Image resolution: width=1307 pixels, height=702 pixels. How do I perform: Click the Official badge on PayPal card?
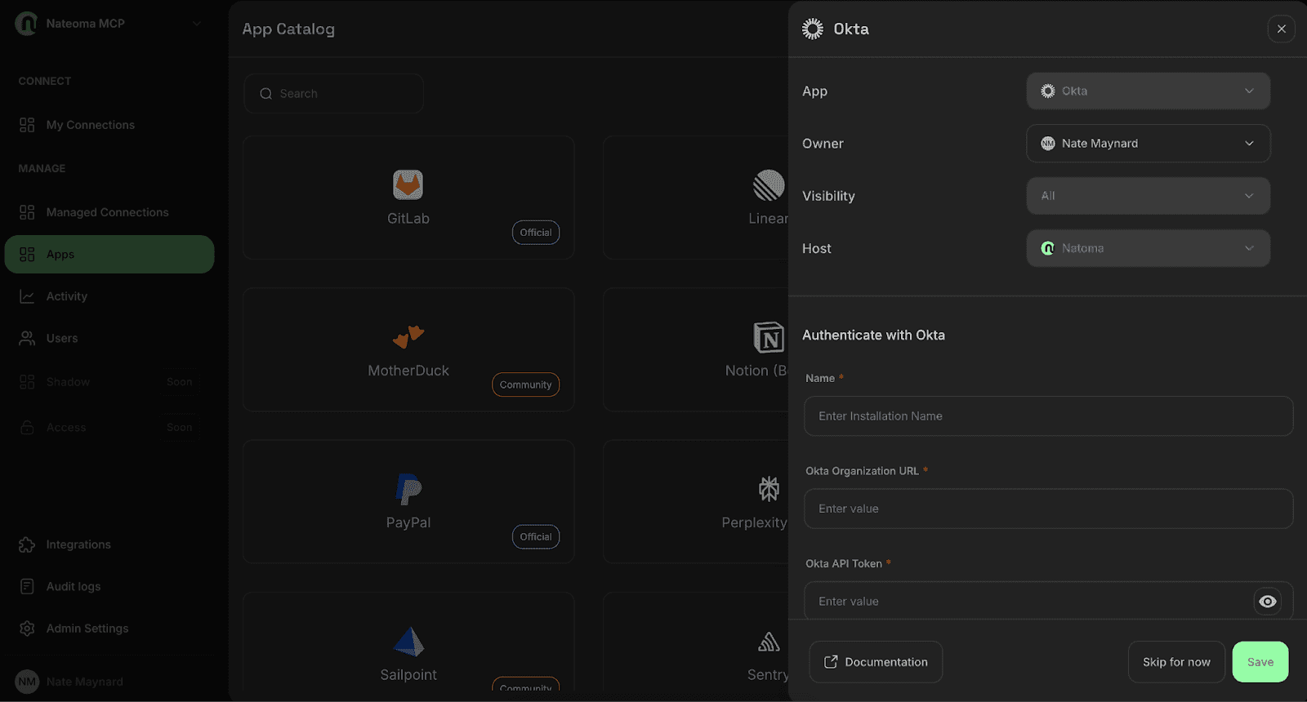(536, 537)
